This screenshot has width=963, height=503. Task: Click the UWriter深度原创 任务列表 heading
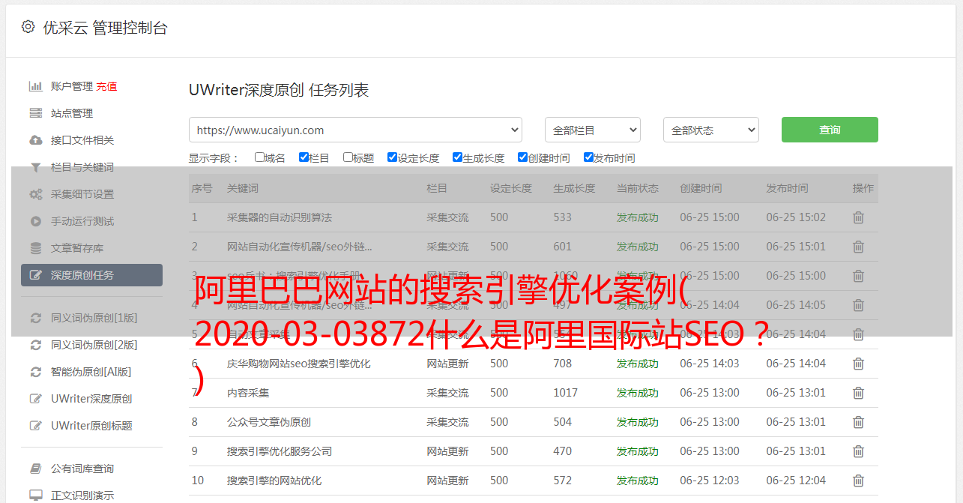coord(279,91)
